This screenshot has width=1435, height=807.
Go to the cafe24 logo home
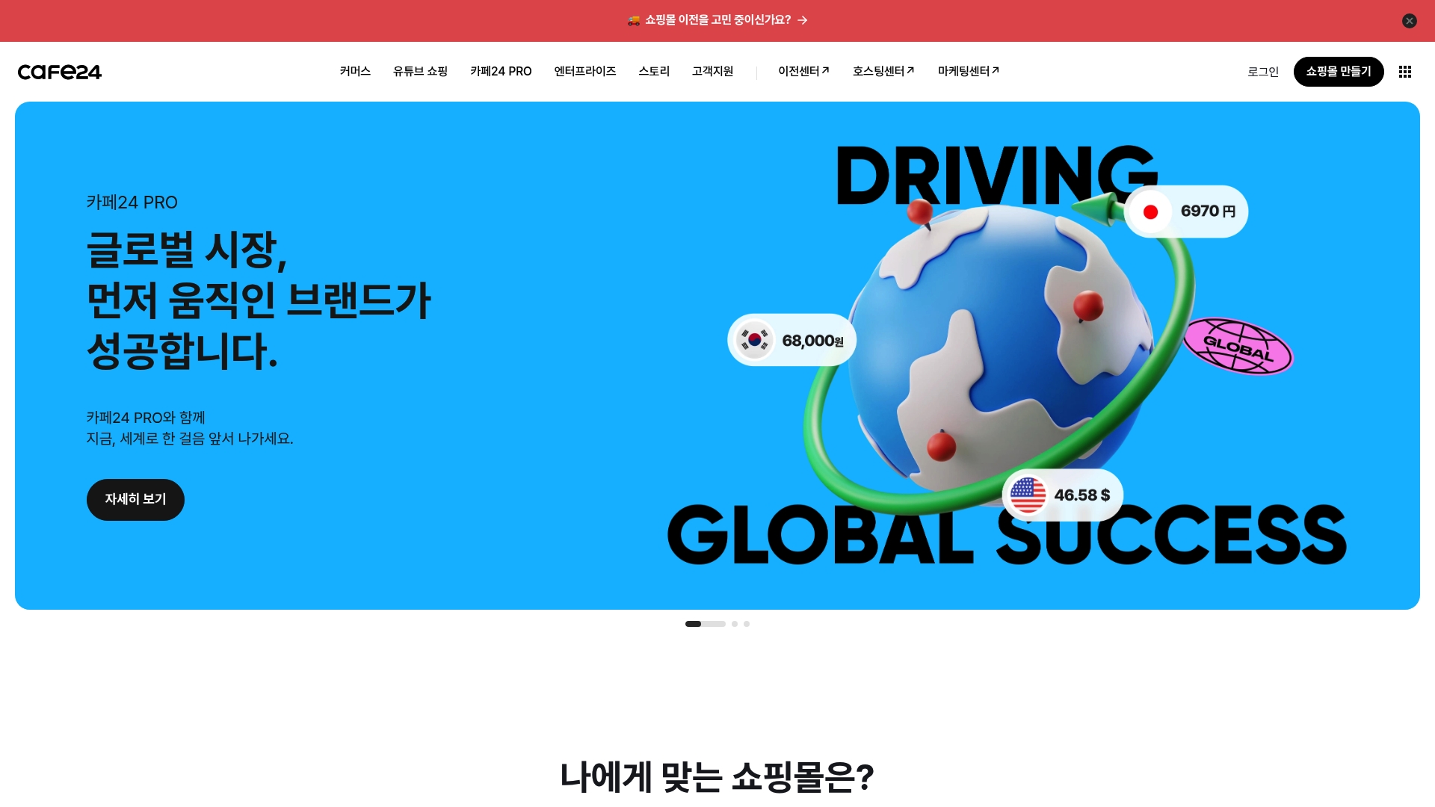pyautogui.click(x=60, y=72)
